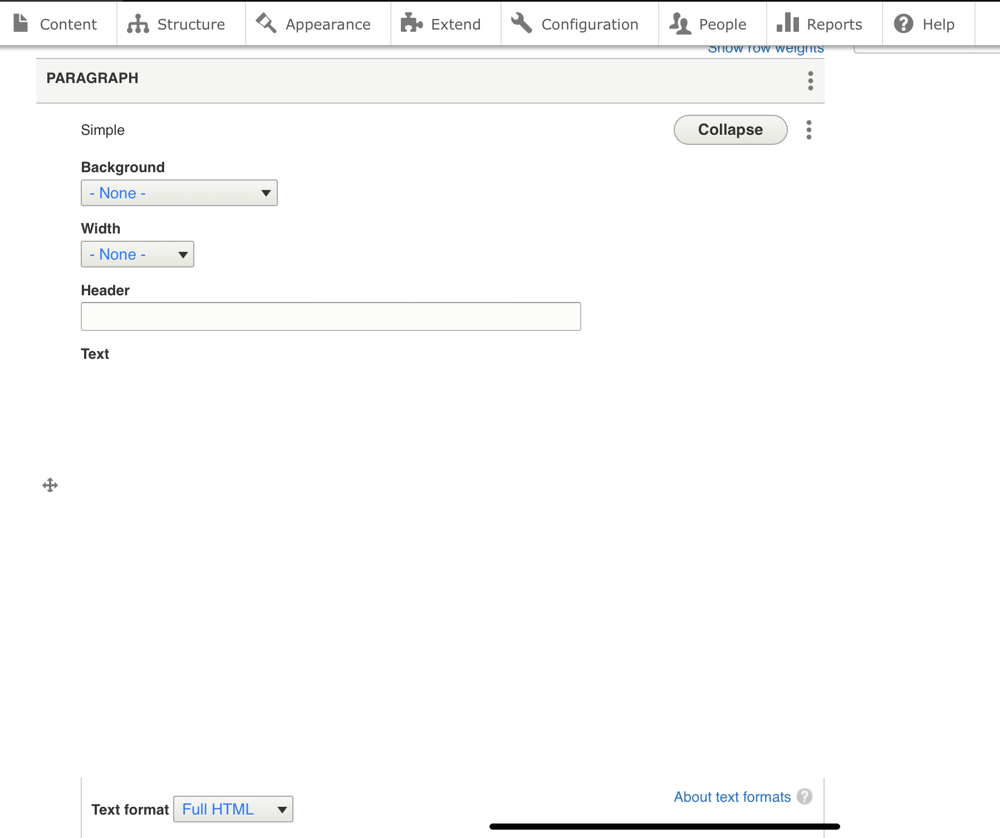Click the Show row weights link
The height and width of the screenshot is (838, 1000).
coord(766,48)
